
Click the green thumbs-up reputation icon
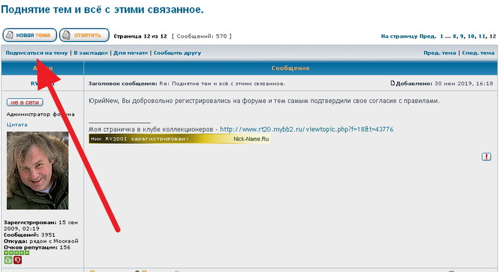click(8, 260)
